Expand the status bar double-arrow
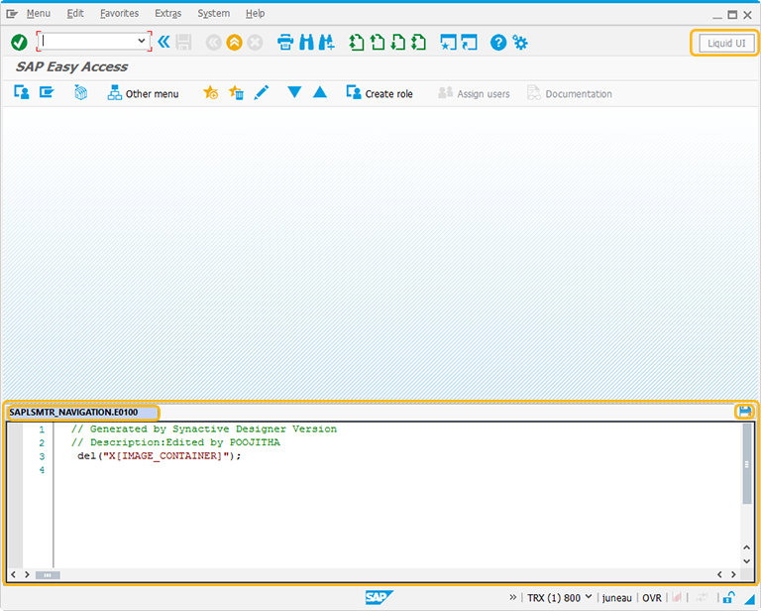Screen dimensions: 761x611 pyautogui.click(x=513, y=597)
